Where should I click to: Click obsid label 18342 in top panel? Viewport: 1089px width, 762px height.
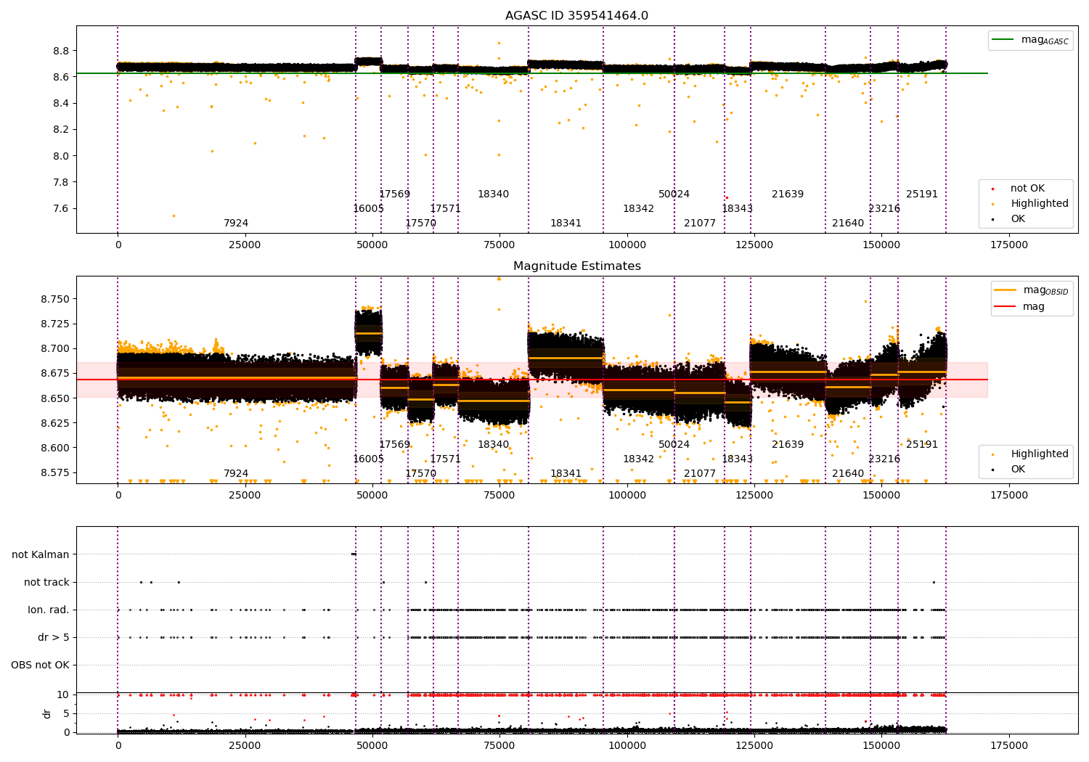tap(638, 209)
